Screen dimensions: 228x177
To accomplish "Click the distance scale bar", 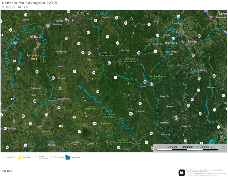I will pos(190,149).
